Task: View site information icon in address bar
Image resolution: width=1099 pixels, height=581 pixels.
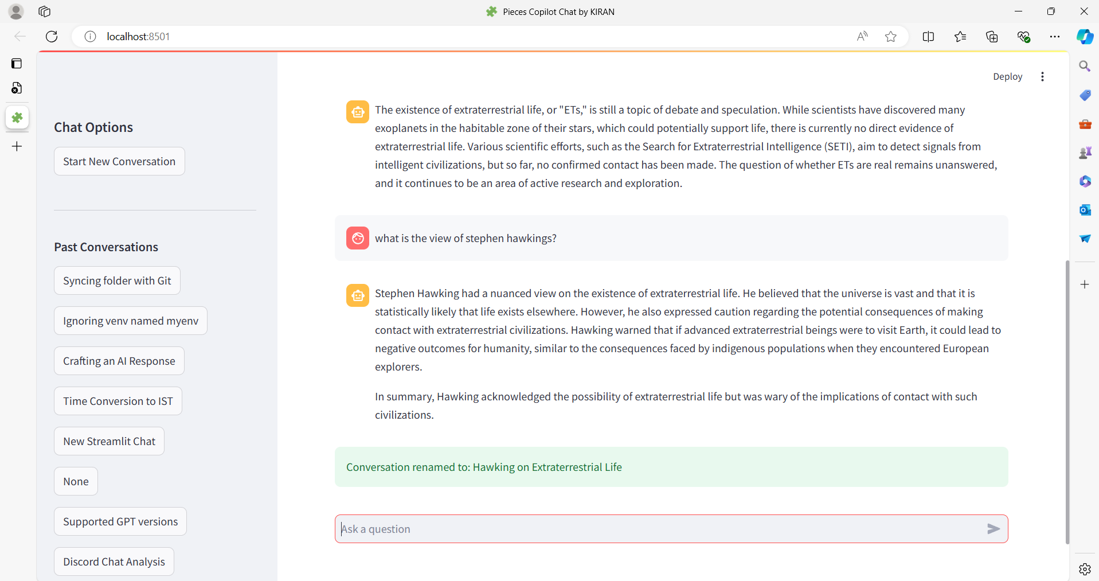Action: tap(90, 37)
